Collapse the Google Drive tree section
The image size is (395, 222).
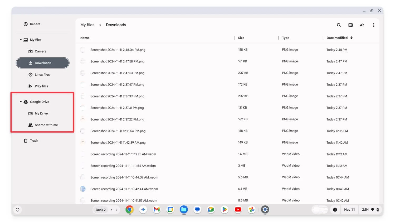[x=21, y=102]
